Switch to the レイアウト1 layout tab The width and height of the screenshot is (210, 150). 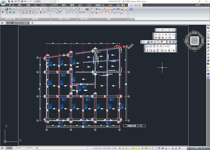pos(18,148)
